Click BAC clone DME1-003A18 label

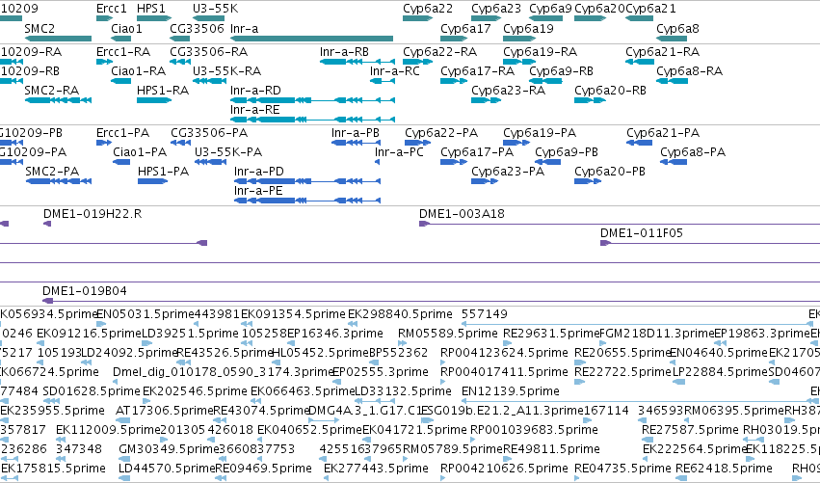click(462, 213)
